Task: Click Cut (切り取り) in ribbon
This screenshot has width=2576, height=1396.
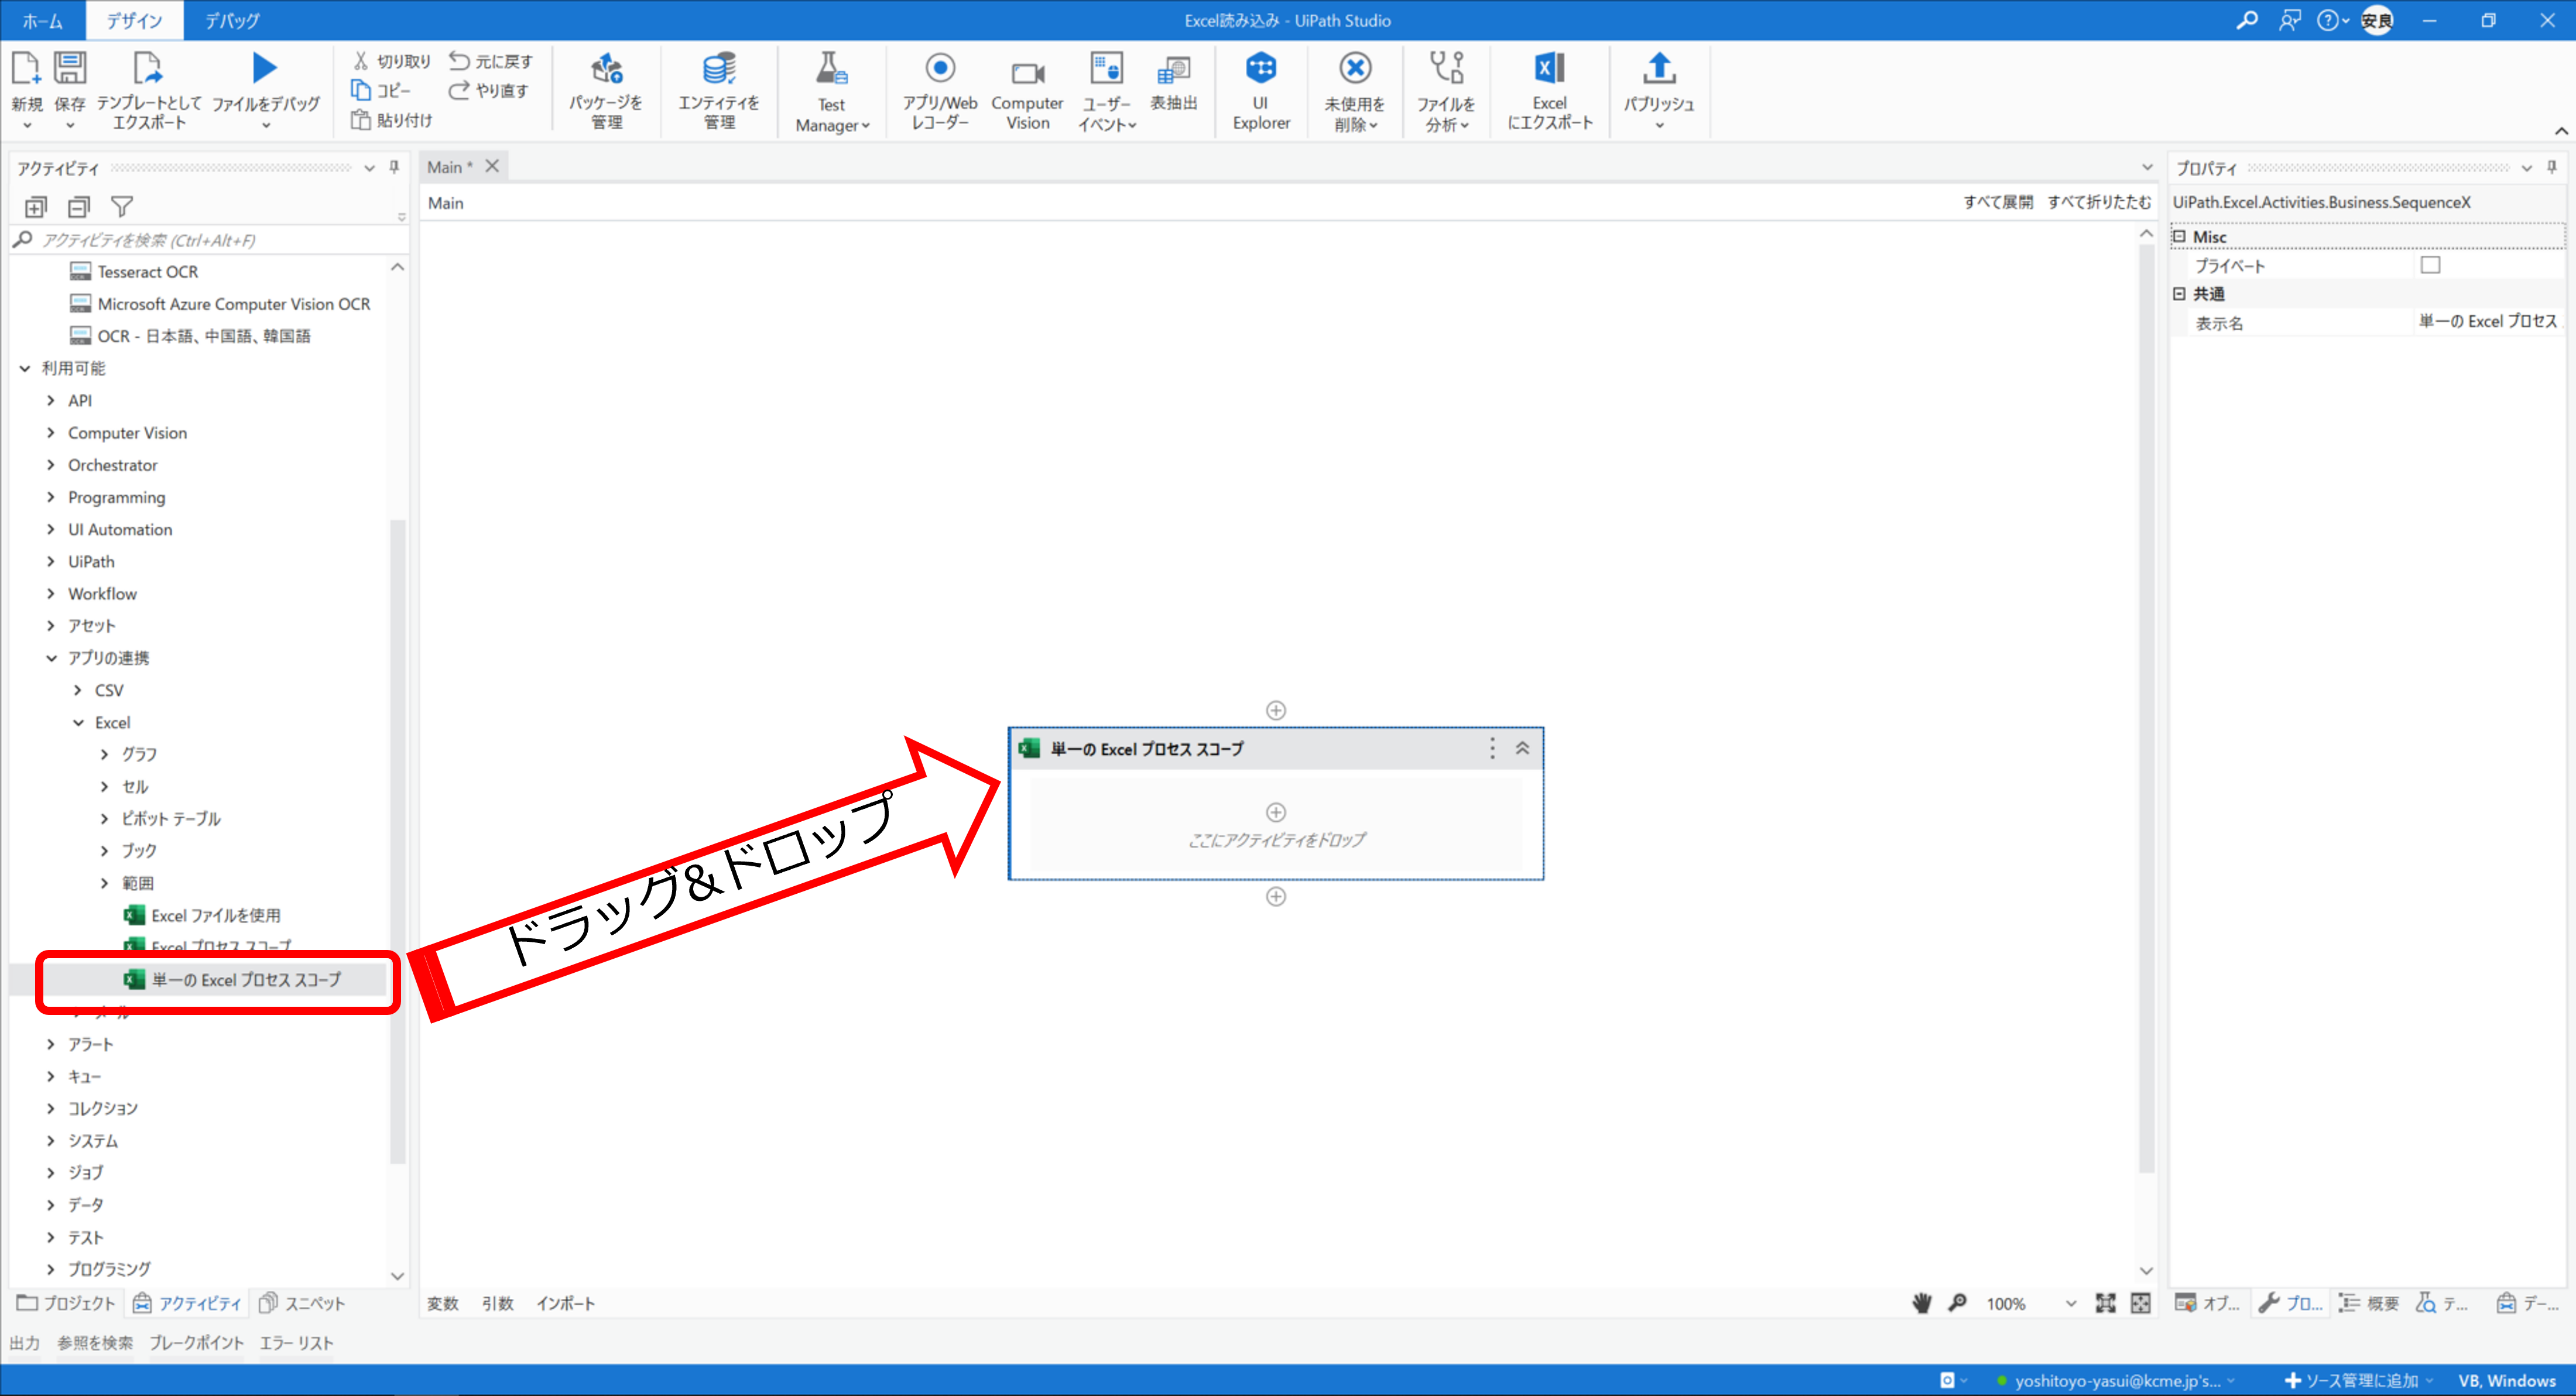Action: 391,61
